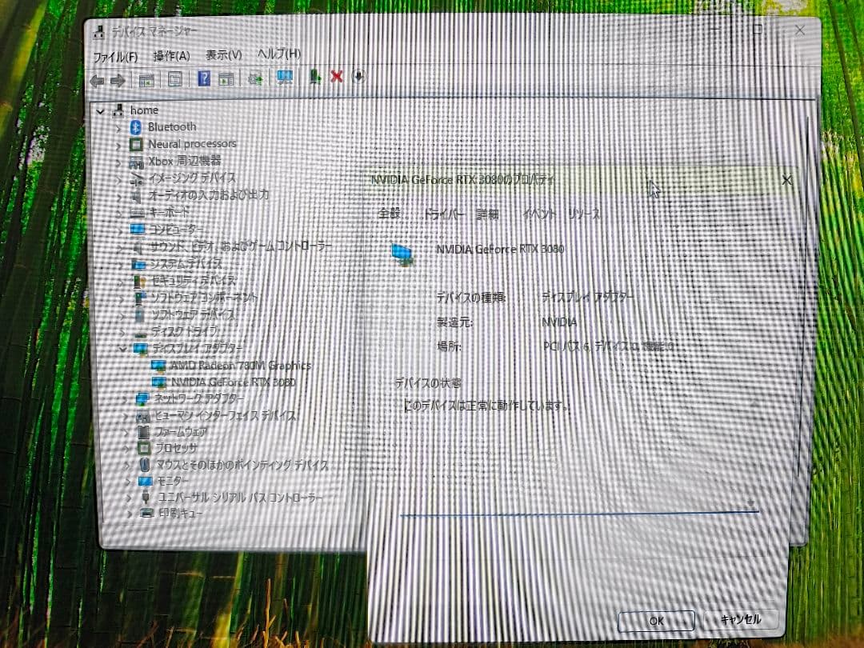Expand the Bluetooth device category
Image resolution: width=864 pixels, height=648 pixels.
(x=118, y=127)
